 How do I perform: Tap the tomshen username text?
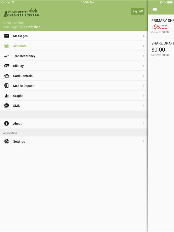[34, 27]
